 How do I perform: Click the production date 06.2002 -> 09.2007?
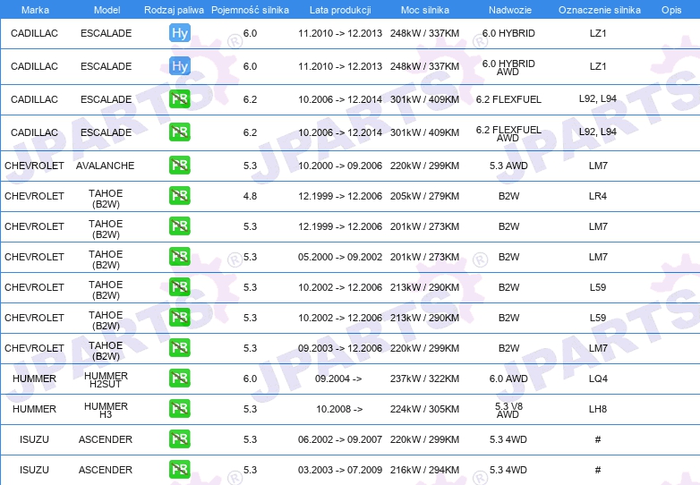340,439
